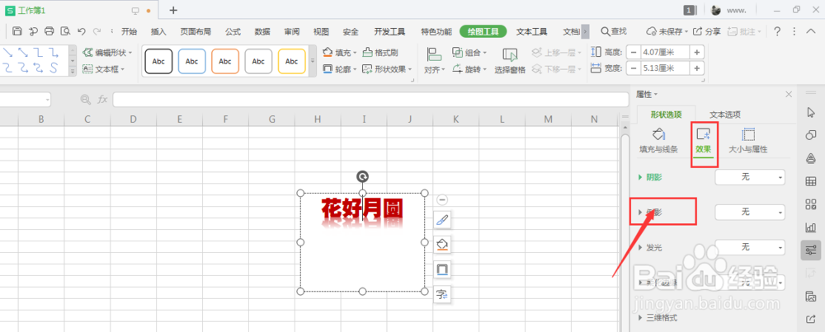The image size is (825, 332).
Task: Open the shapes icon in right sidebar
Action: pos(811,136)
